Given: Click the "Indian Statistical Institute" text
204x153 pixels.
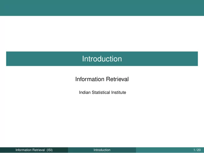Looking at the screenshot, I should click(x=103, y=92).
